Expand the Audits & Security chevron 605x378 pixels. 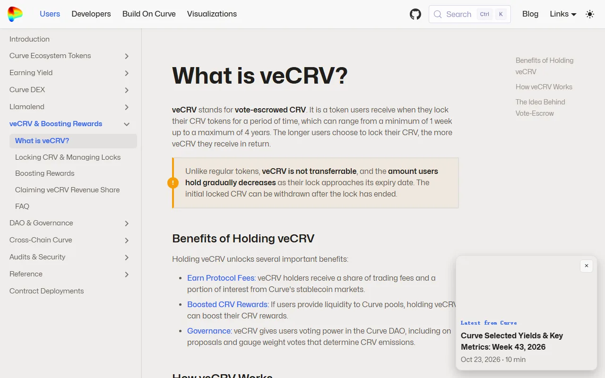[127, 258]
